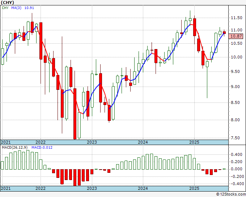Click the 0.000 MACD axis label
This screenshot has height=197, width=246.
click(x=237, y=169)
